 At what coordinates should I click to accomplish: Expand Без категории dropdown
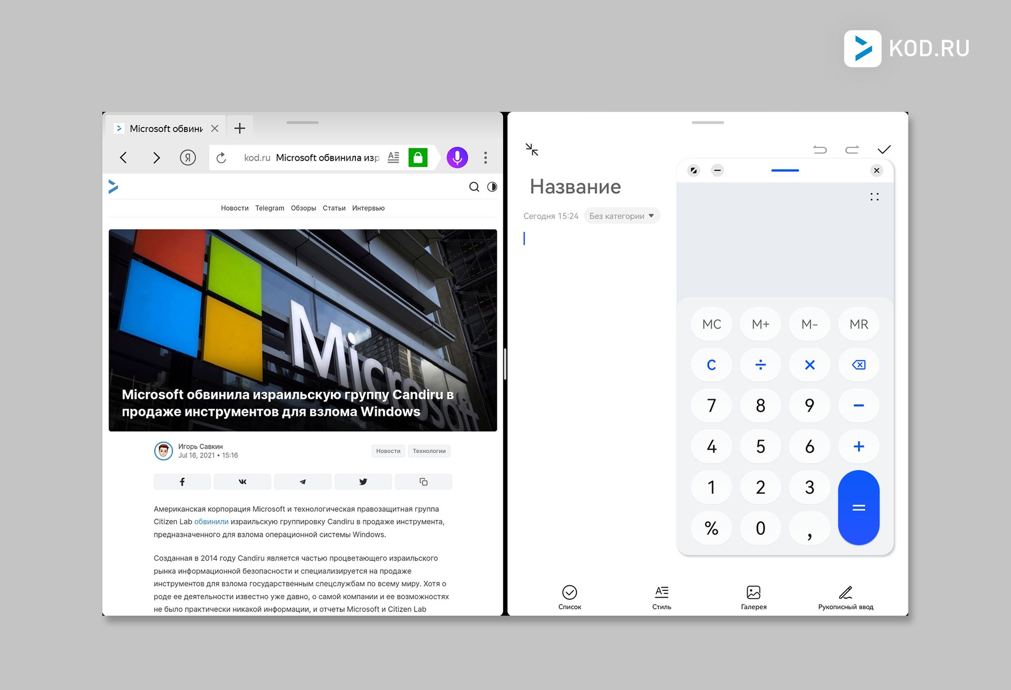pyautogui.click(x=622, y=216)
